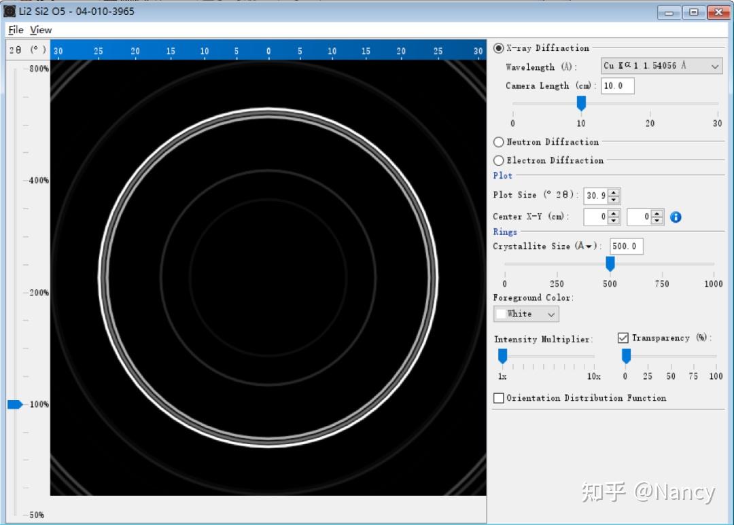Select the Neutron Diffraction option
The width and height of the screenshot is (734, 525).
point(499,143)
